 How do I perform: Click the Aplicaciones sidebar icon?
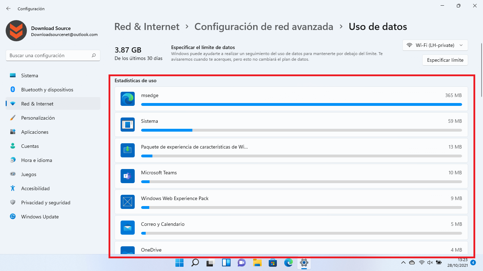click(13, 132)
